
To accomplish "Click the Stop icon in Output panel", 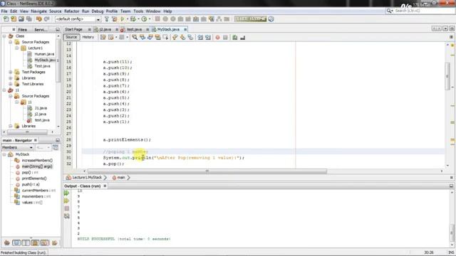I will coord(66,208).
